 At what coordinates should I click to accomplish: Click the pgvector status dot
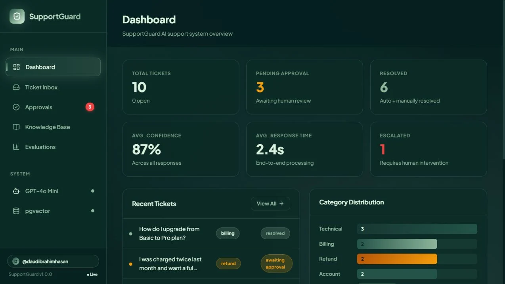(x=93, y=211)
